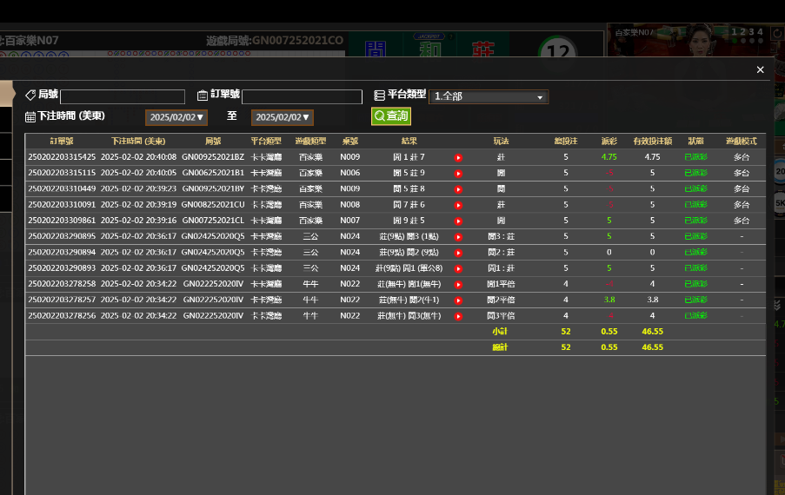785x495 pixels.
Task: Open the start date picker for 下注時間
Action: click(176, 117)
